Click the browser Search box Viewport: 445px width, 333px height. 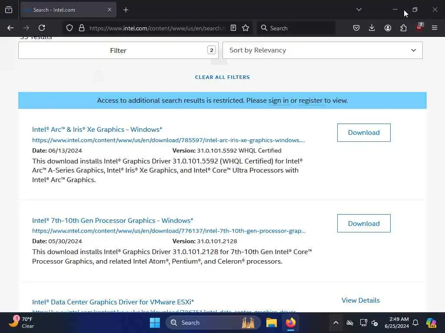click(296, 28)
